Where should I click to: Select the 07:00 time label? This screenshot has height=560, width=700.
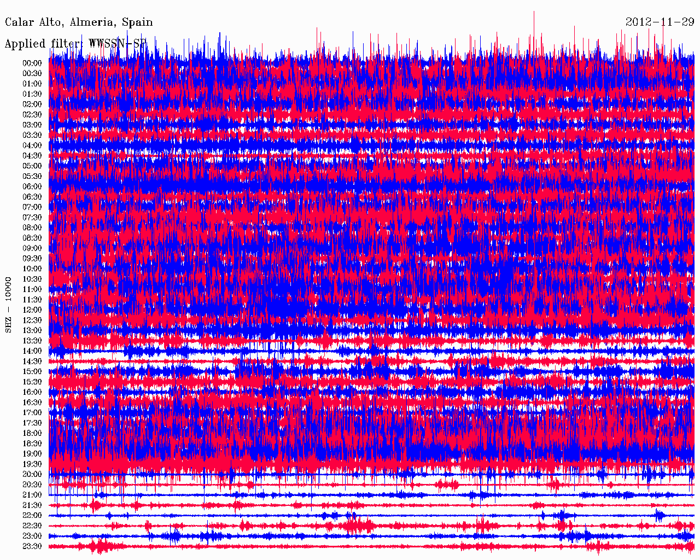(32, 207)
